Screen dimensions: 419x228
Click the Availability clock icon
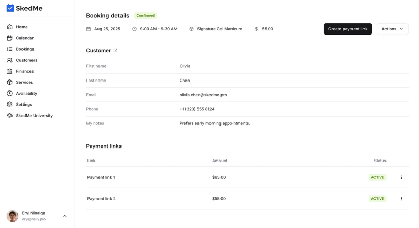[x=9, y=93]
